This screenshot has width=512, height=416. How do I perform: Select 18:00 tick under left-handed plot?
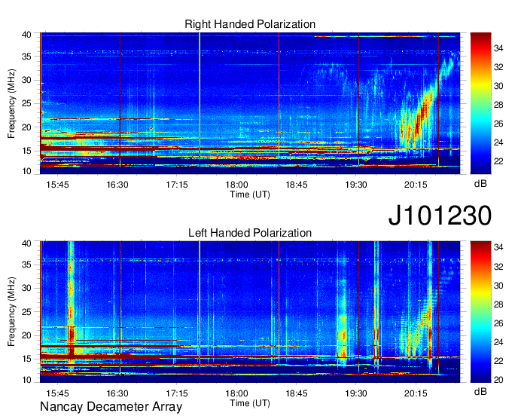(x=236, y=393)
